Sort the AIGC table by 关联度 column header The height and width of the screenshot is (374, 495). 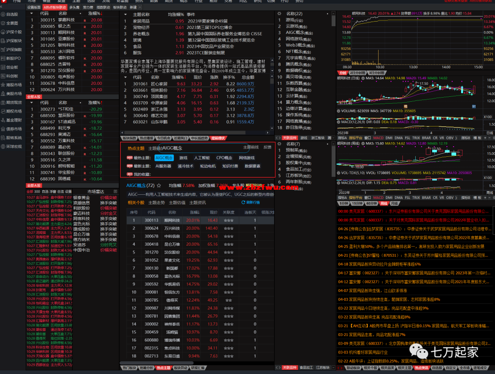pyautogui.click(x=229, y=212)
